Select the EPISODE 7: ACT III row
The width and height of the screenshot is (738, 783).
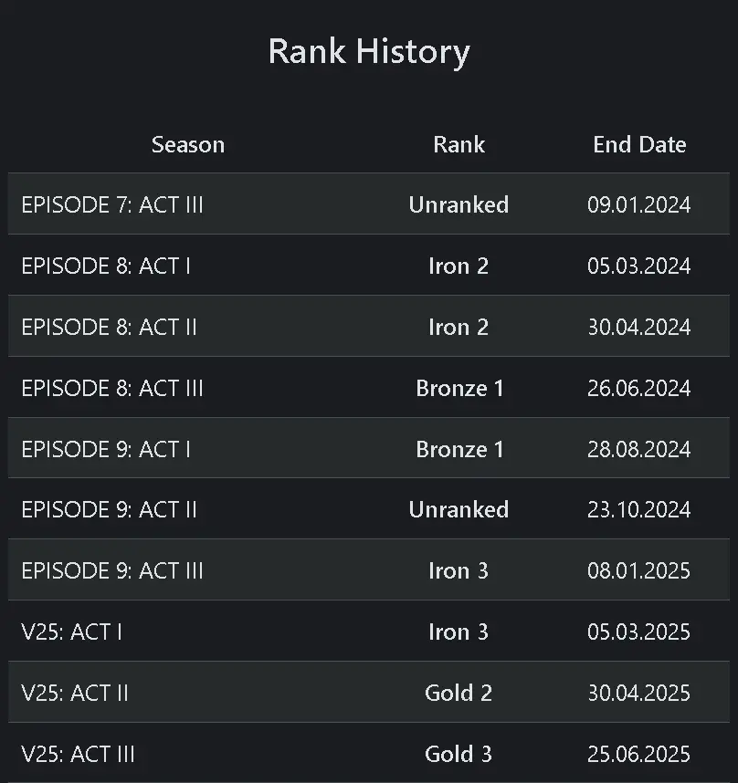click(x=112, y=204)
